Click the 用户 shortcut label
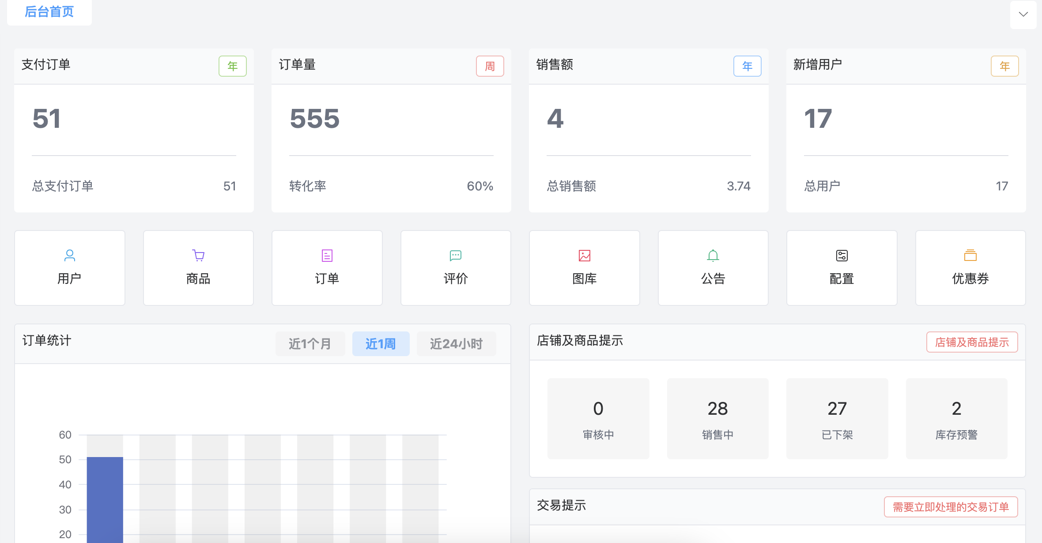 click(x=69, y=279)
